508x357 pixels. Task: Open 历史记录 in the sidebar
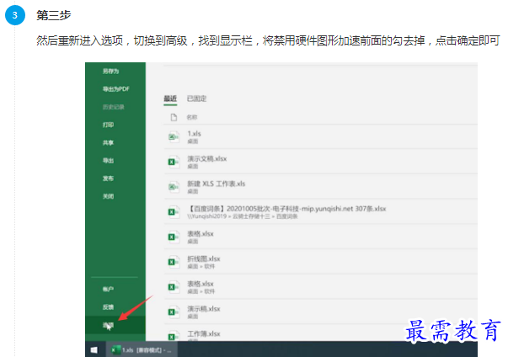click(114, 107)
